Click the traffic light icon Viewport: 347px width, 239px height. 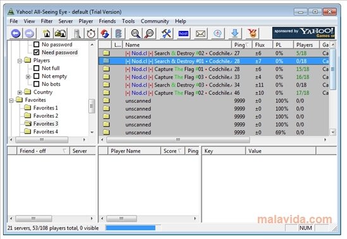point(118,34)
